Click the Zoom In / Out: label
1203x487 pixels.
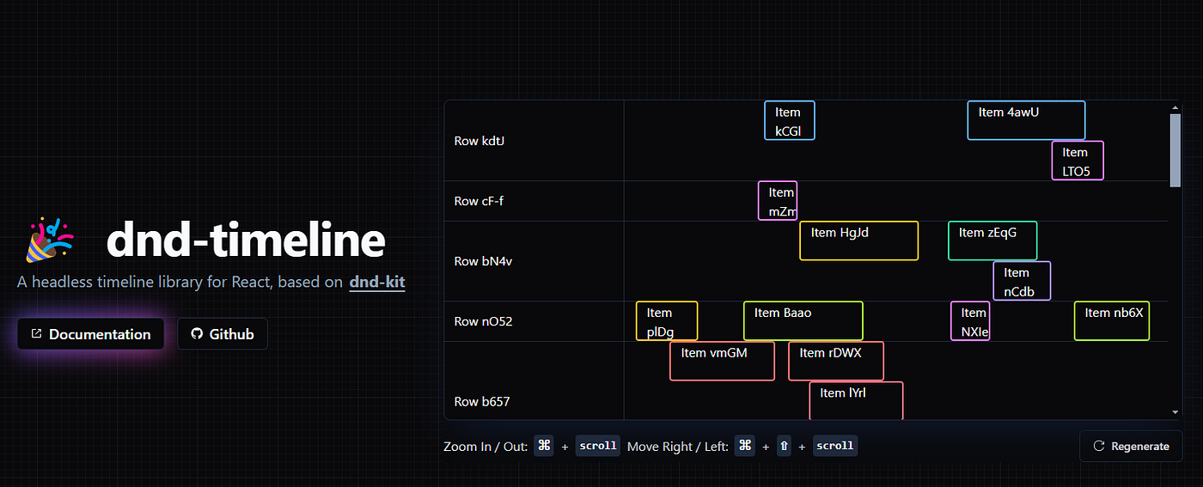485,446
